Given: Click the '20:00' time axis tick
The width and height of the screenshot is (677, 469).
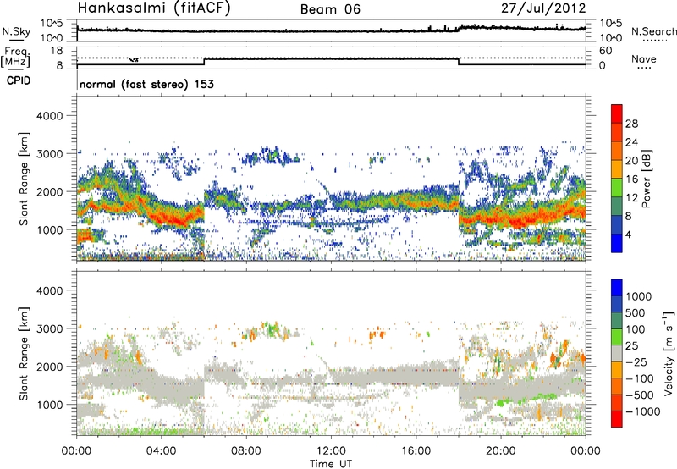Looking at the screenshot, I should point(501,451).
